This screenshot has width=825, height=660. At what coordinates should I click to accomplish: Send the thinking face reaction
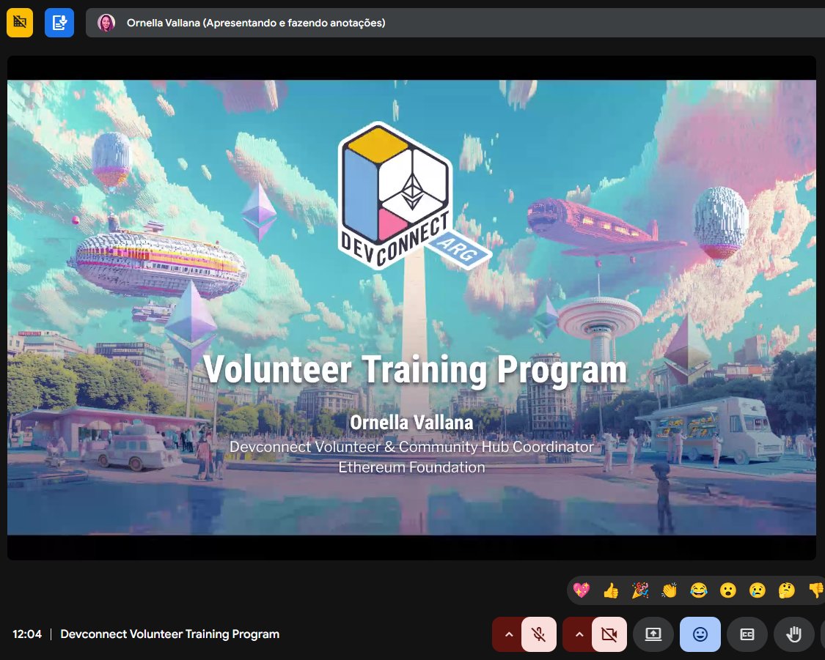pos(787,590)
